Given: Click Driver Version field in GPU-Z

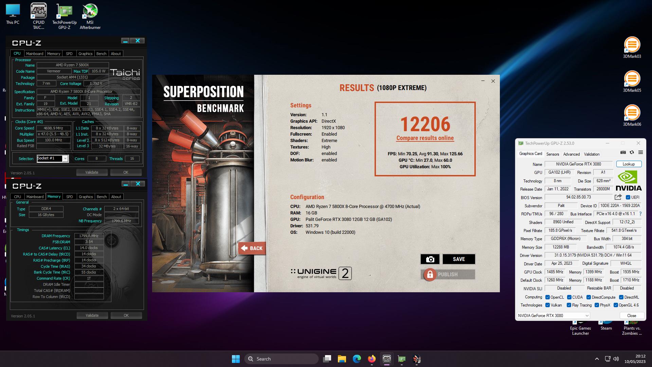Looking at the screenshot, I should click(x=593, y=255).
